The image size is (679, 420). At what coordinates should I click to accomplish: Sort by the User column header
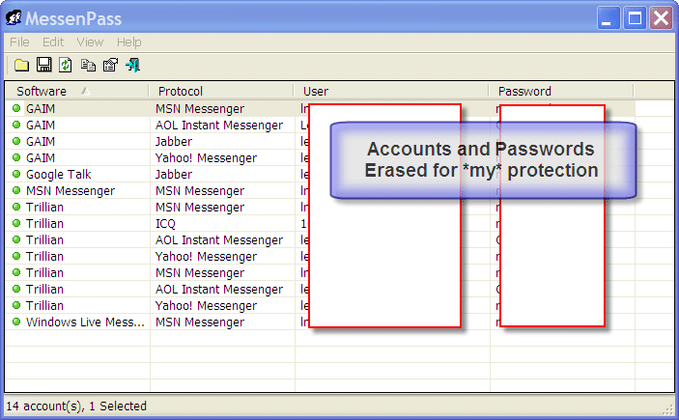click(x=391, y=91)
